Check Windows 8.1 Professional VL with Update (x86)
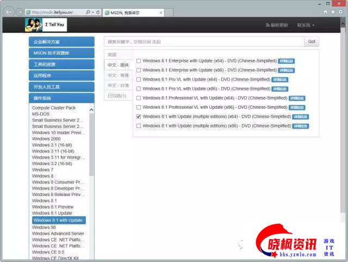 coord(139,107)
